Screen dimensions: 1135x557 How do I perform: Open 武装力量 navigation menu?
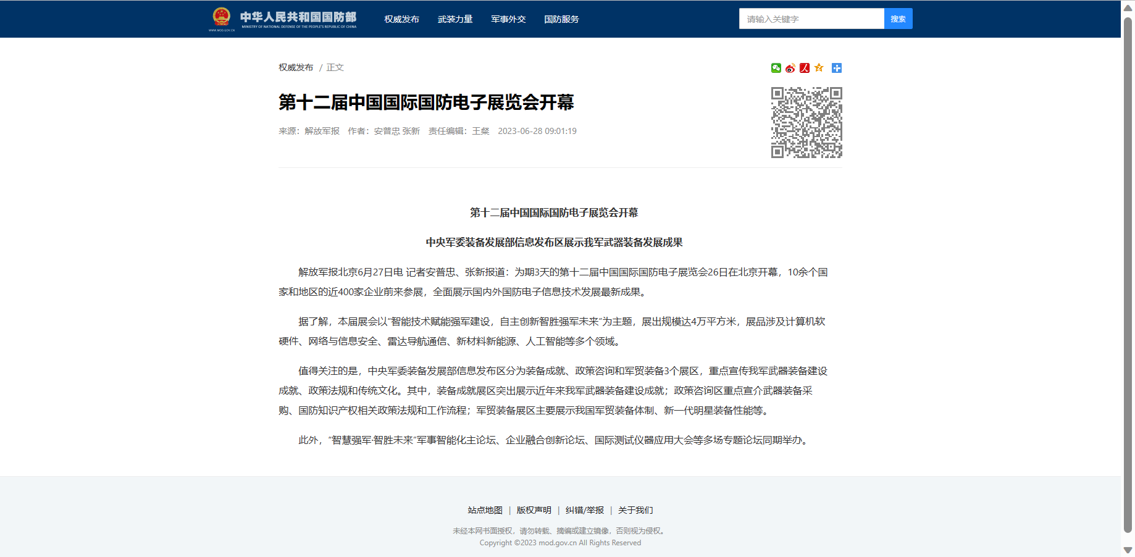[455, 19]
